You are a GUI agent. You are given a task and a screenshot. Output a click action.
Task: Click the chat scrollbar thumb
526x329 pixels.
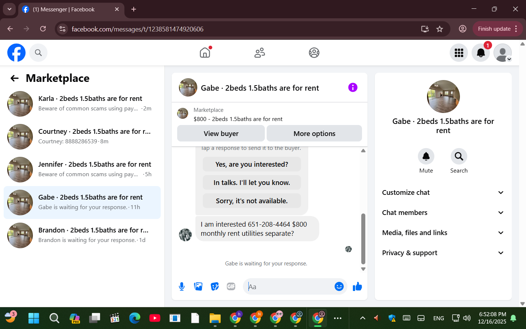point(363,238)
